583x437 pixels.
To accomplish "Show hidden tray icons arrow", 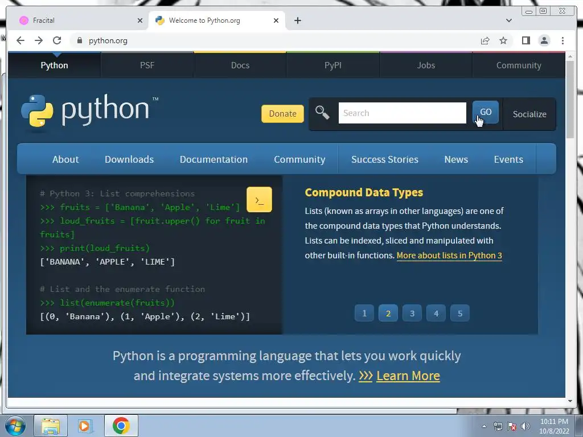I will [484, 426].
